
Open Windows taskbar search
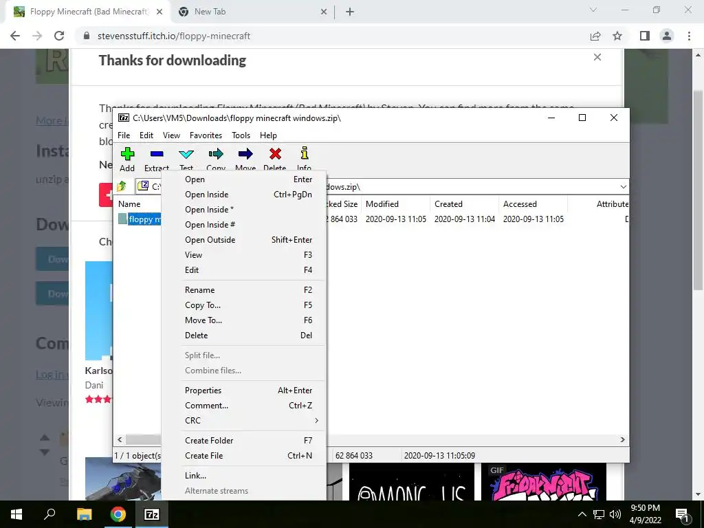click(x=49, y=514)
